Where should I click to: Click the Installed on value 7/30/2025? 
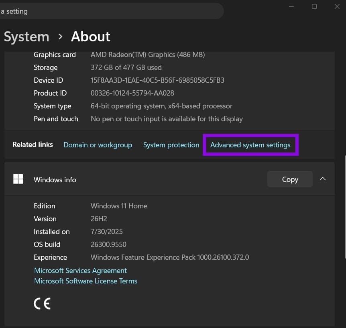(107, 232)
